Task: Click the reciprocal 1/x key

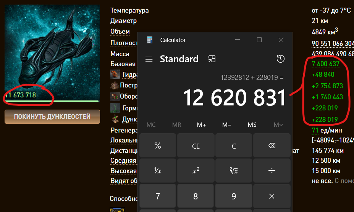Action: point(157,171)
